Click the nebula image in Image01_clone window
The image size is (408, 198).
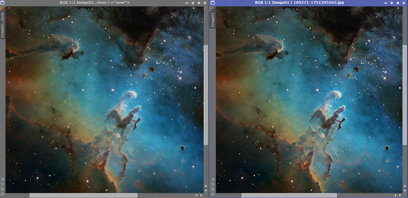(105, 100)
